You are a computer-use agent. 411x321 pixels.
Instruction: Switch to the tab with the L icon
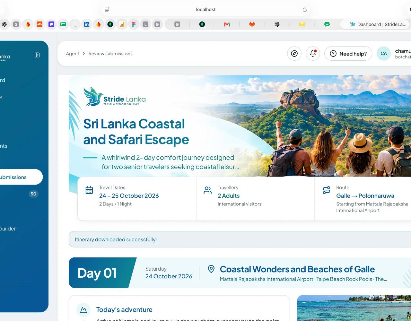(x=145, y=24)
